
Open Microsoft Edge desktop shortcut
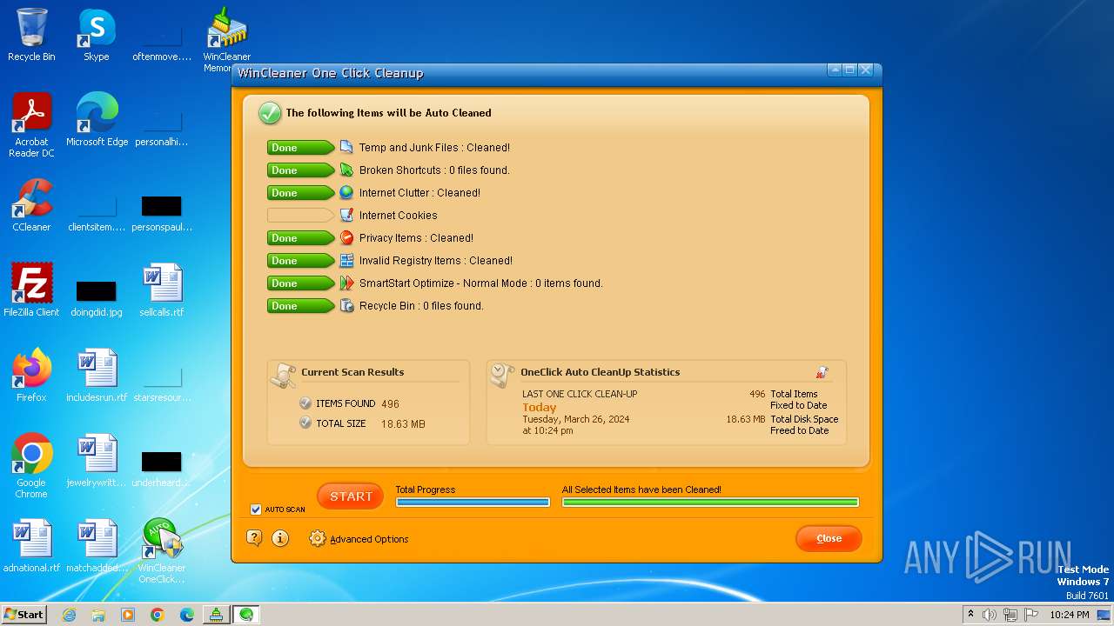pos(97,120)
